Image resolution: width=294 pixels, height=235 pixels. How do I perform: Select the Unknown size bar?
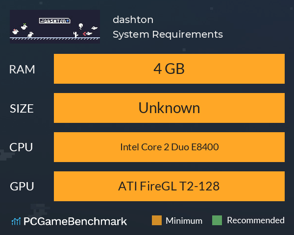tap(169, 108)
